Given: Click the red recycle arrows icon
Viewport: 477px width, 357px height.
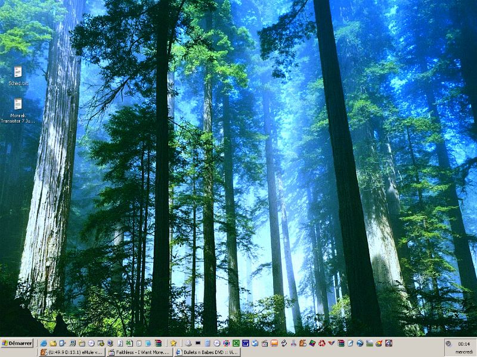Looking at the screenshot, I should 322,343.
